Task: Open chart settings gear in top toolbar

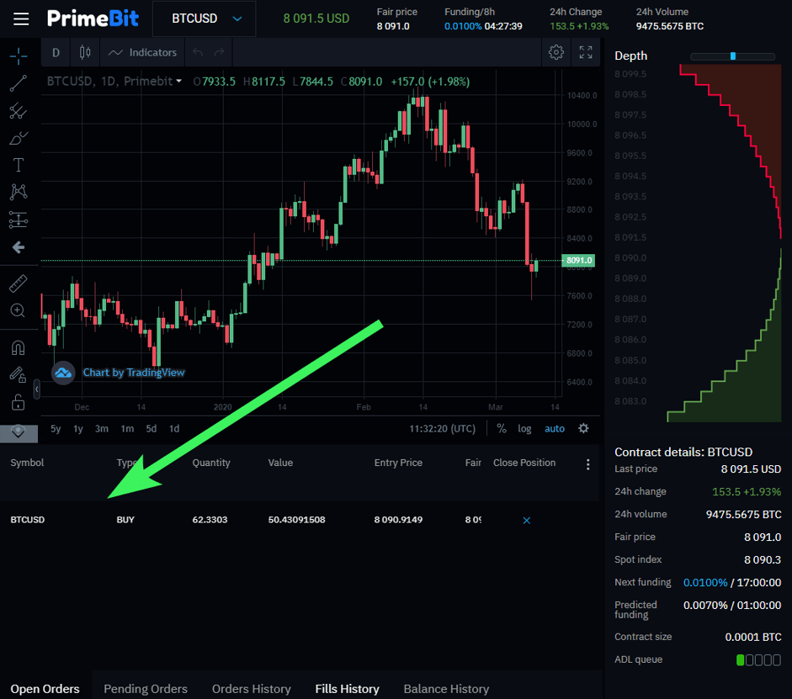Action: pyautogui.click(x=556, y=52)
